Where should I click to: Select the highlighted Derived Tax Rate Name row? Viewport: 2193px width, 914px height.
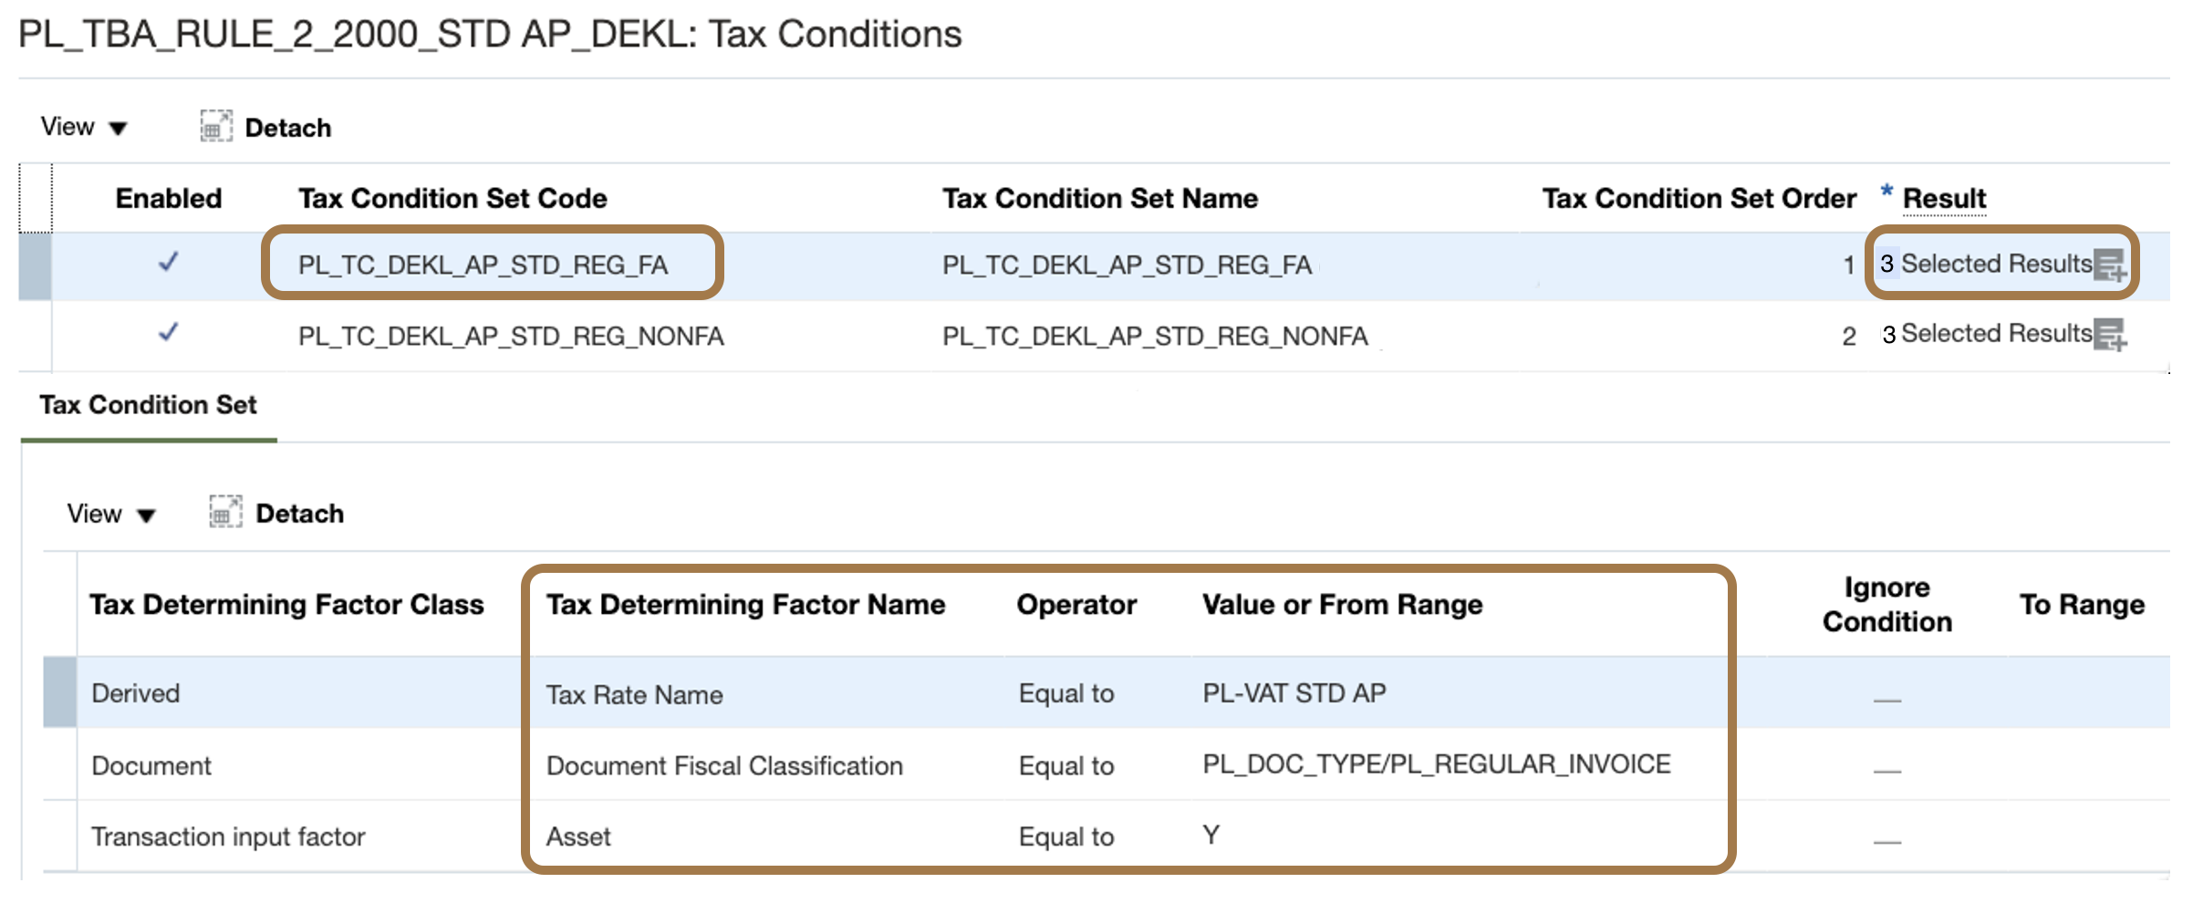639,692
